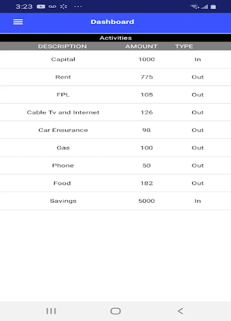Tap the battery icon in the status bar

click(212, 6)
